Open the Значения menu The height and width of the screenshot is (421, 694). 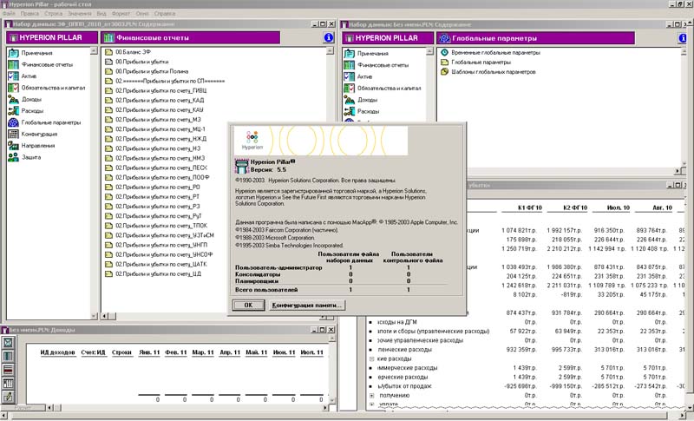[80, 14]
